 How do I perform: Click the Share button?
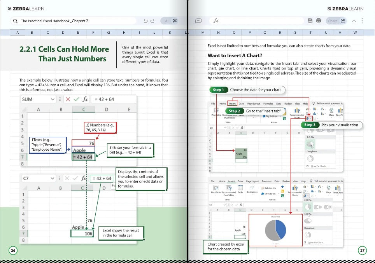pyautogui.click(x=336, y=21)
